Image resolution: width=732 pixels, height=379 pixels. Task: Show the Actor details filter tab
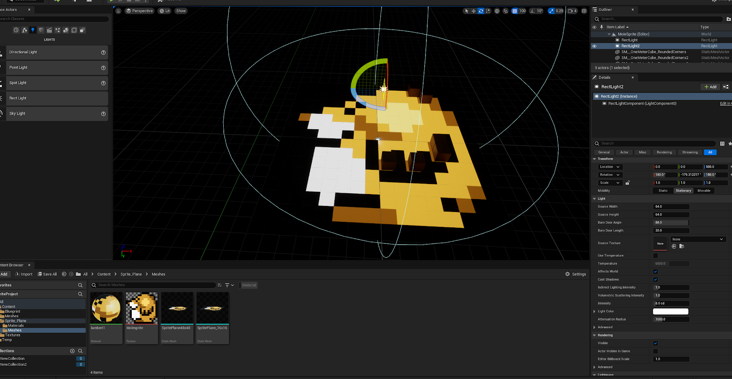[x=624, y=153]
